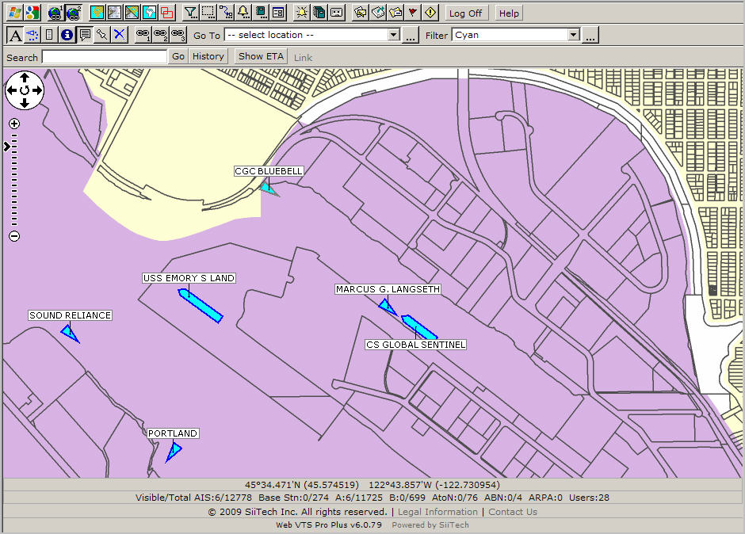Toggle the text label 'A' tool
Image resolution: width=745 pixels, height=534 pixels.
[x=15, y=35]
